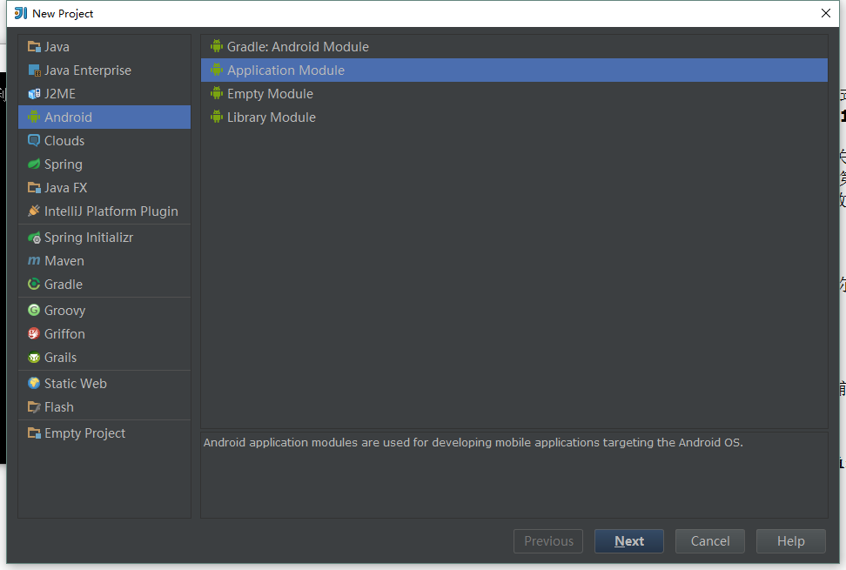Viewport: 846px width, 570px height.
Task: Click the Groovy G icon
Action: 34,310
